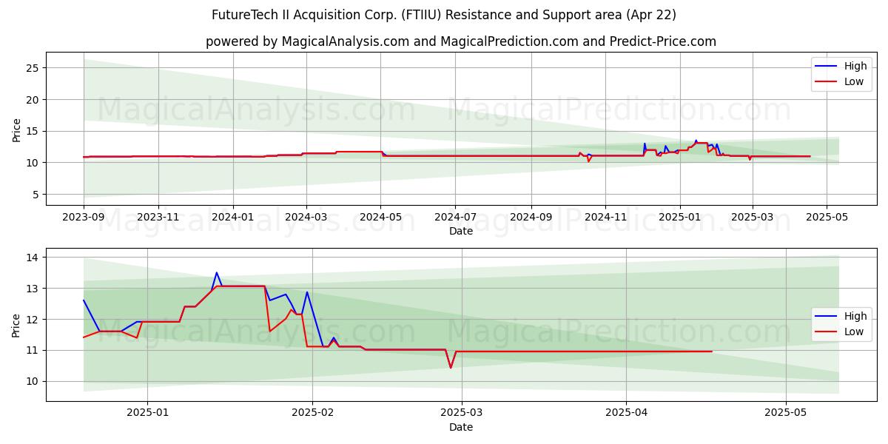Screen dimensions: 888x444
Task: Click the '2024-05' tick label
Action: pyautogui.click(x=381, y=218)
